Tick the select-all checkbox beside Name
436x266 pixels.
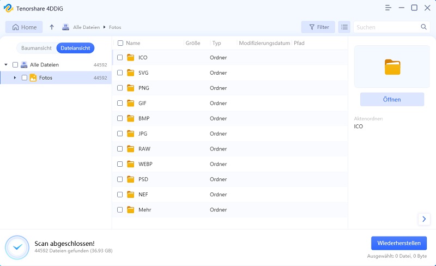pos(120,43)
